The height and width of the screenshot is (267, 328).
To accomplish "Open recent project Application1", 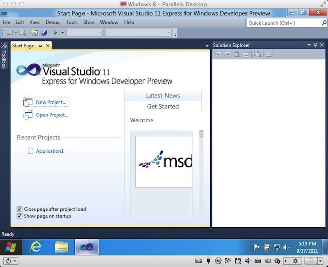I will point(50,151).
